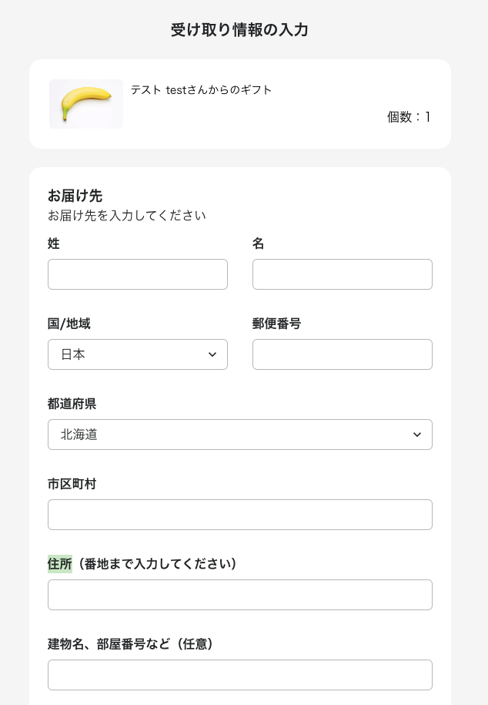This screenshot has height=705, width=488.
Task: Select the 郵便番号 postal code field
Action: 343,354
